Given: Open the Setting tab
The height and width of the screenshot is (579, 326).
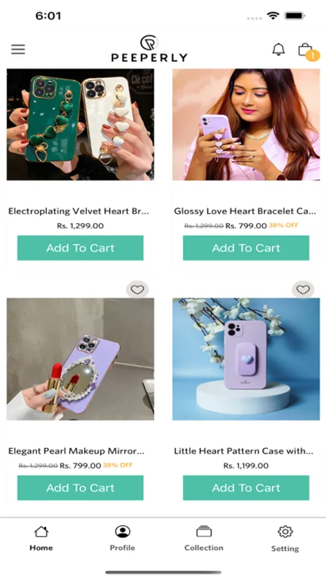Looking at the screenshot, I should point(285,539).
